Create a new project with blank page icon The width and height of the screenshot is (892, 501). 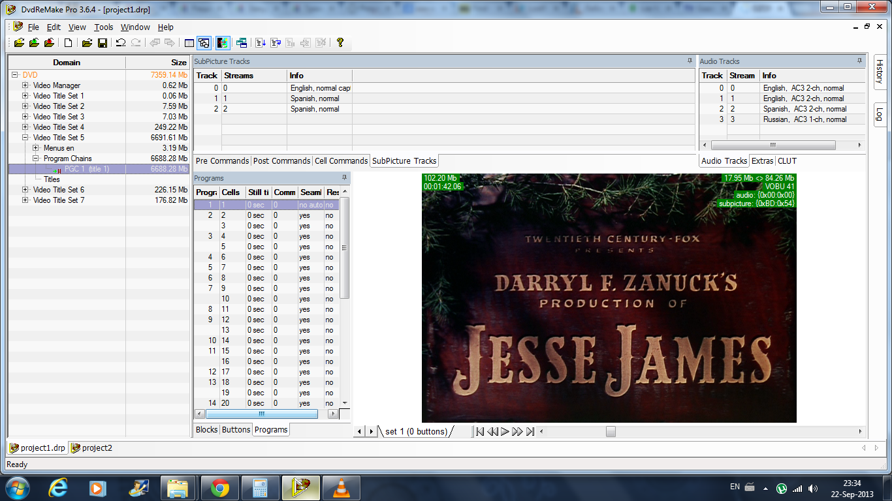(68, 43)
